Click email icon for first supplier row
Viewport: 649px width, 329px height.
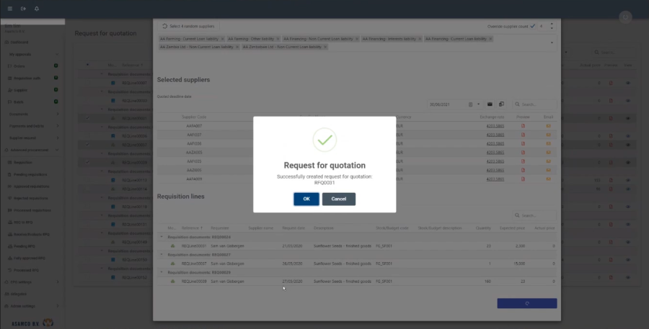click(548, 126)
